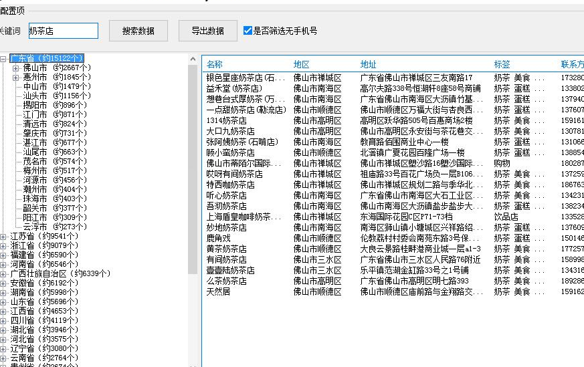This screenshot has height=367, width=584.
Task: Click the 购物 tag cell
Action: point(502,163)
